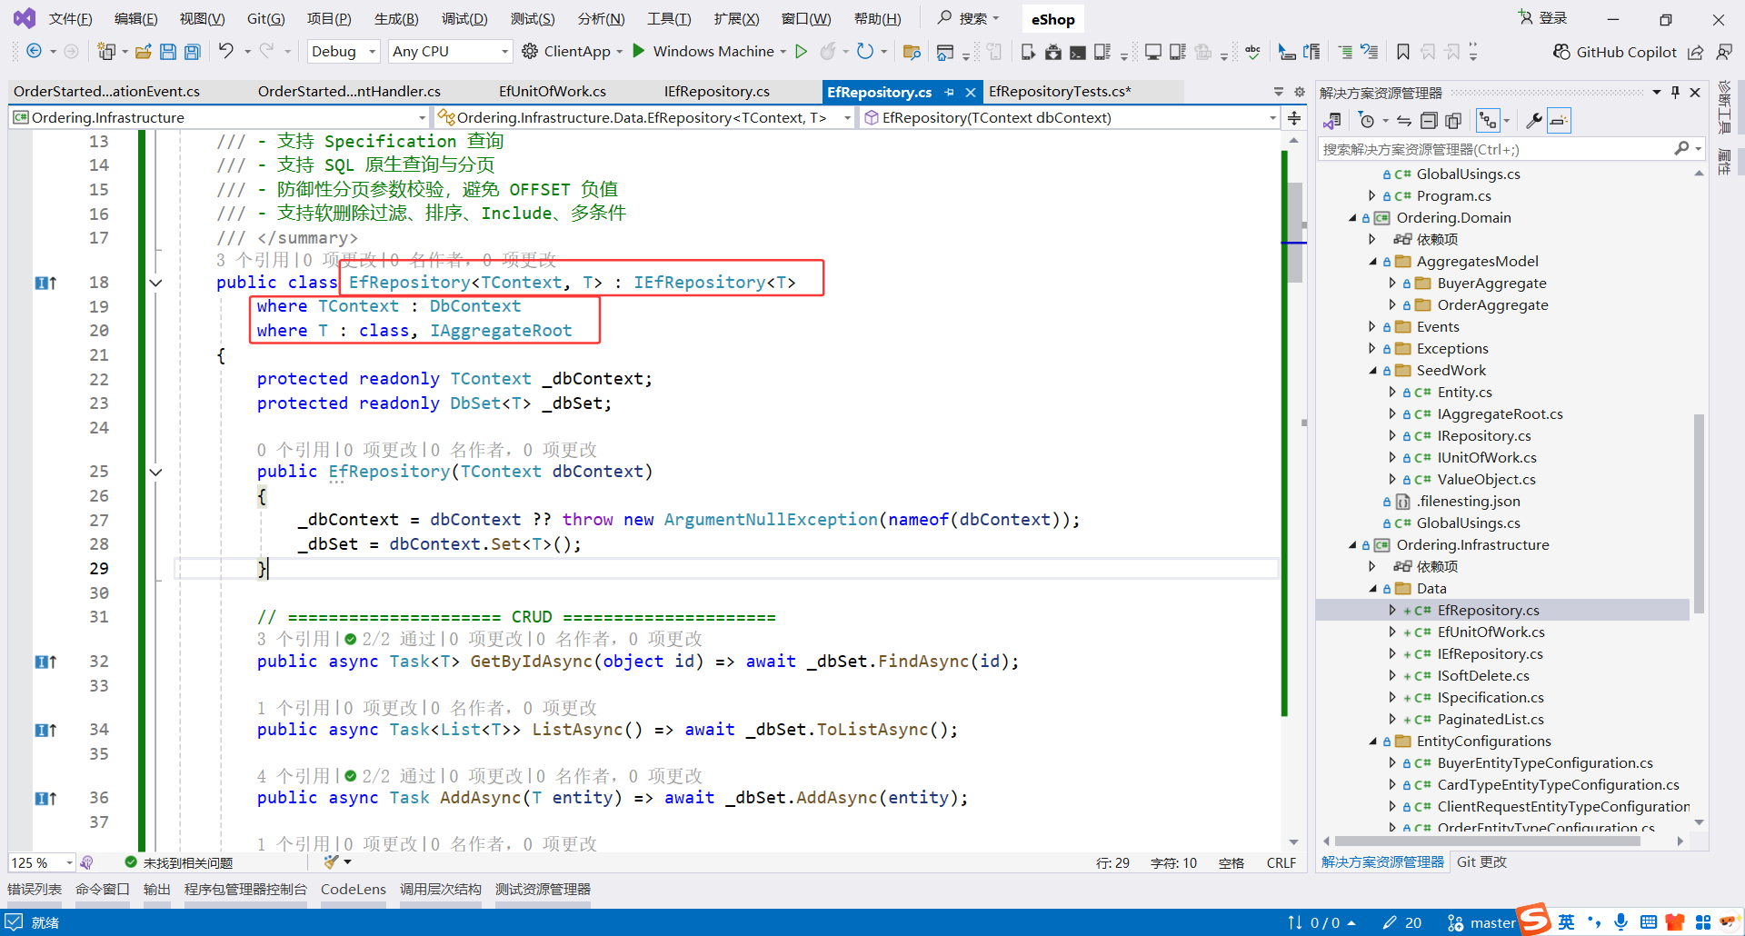Collapse the SeedWork folder
1745x936 pixels.
point(1373,370)
